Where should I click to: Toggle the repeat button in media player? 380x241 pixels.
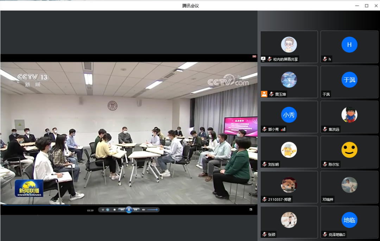[x=108, y=210]
